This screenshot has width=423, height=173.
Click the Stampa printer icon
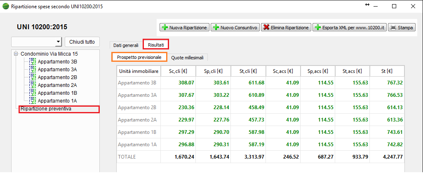(393, 28)
